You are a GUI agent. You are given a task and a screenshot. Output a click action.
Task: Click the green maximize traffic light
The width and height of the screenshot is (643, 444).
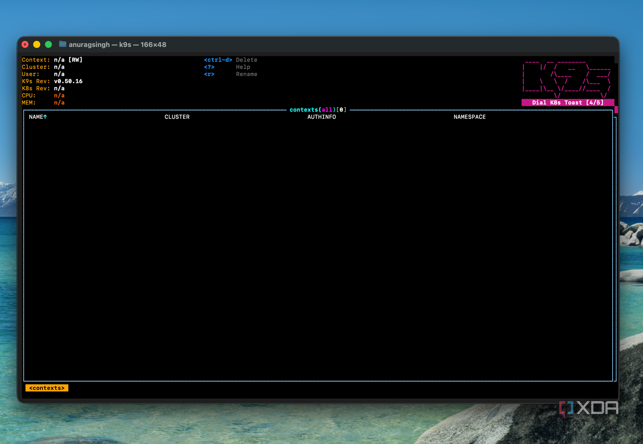pyautogui.click(x=48, y=44)
